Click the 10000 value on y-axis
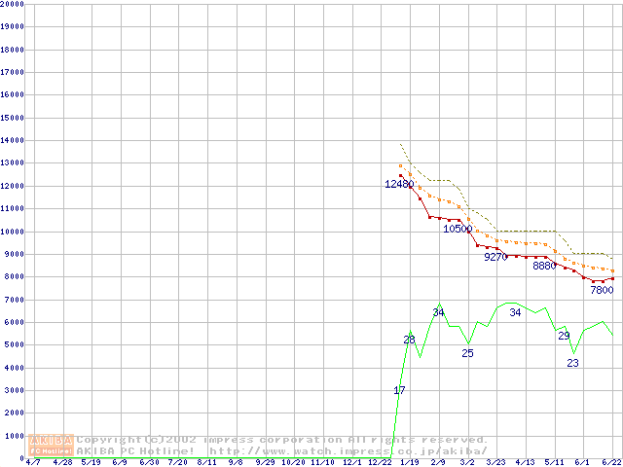Viewport: 623px width, 467px height. [x=12, y=232]
